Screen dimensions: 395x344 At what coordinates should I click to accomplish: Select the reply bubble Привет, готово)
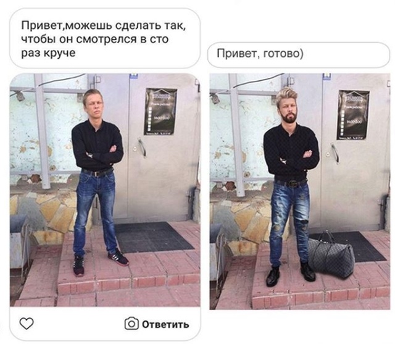tap(299, 54)
